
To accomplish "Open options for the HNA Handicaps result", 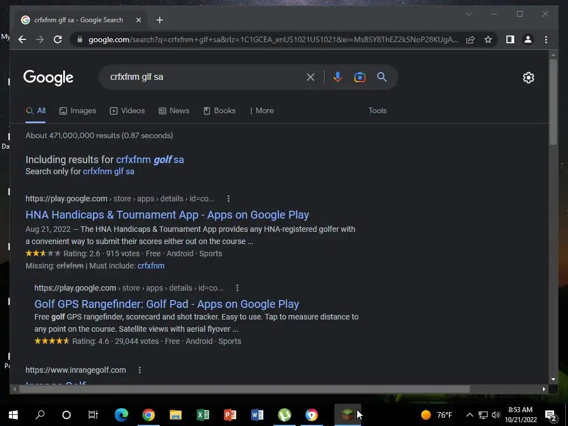I will pos(228,199).
